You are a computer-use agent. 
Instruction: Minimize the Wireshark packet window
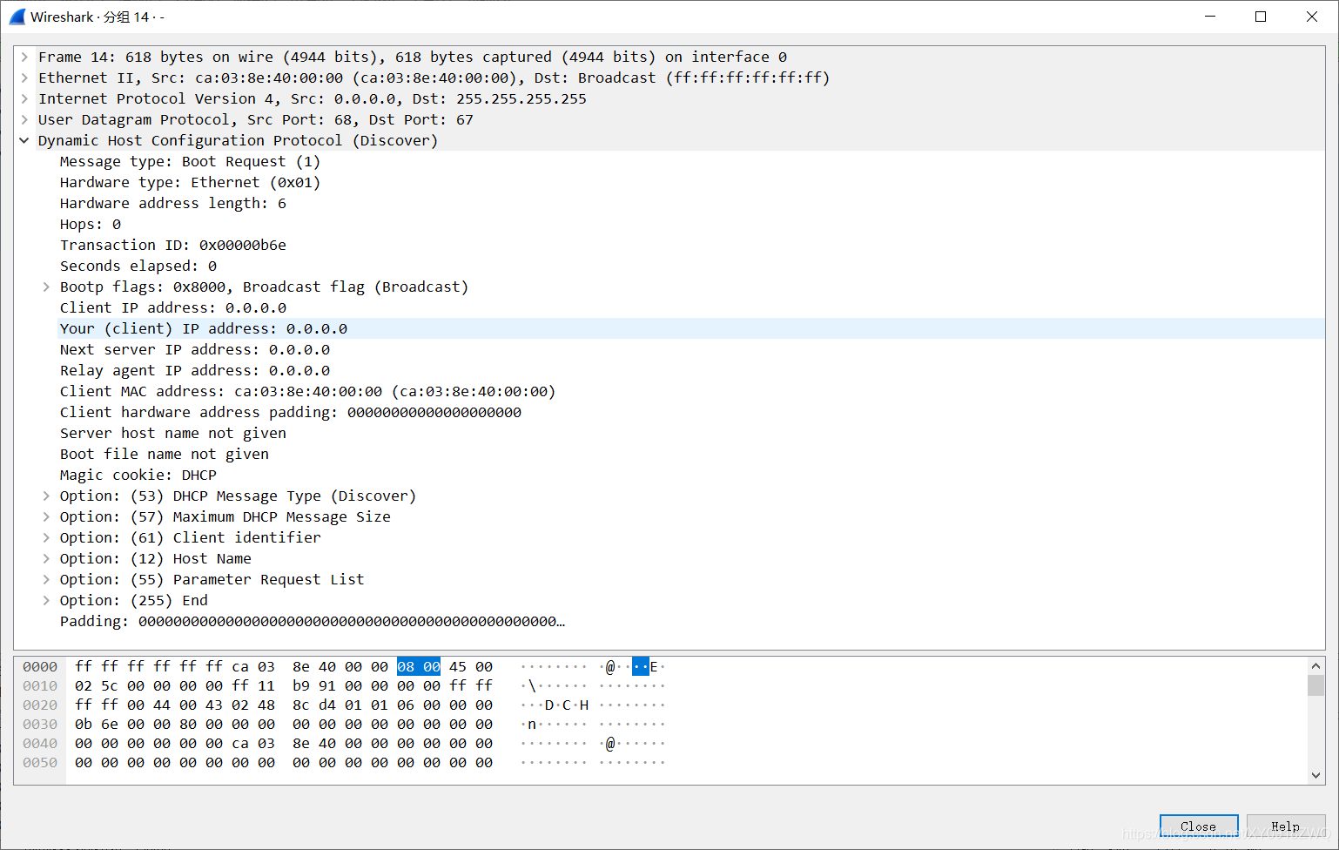pyautogui.click(x=1209, y=17)
